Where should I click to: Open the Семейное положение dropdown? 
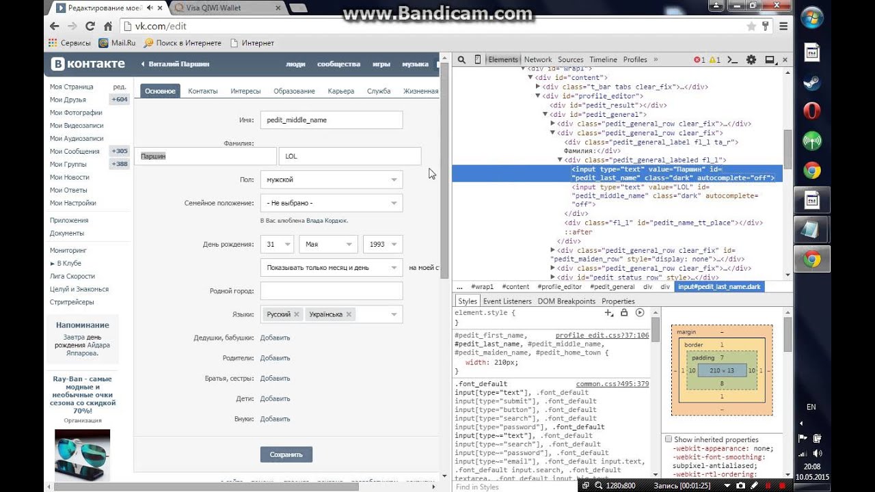(332, 203)
